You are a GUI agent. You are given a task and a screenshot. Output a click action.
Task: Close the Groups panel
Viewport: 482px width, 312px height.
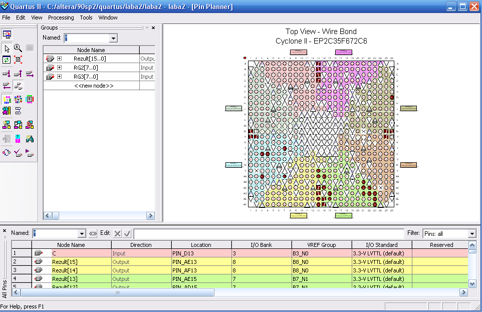click(153, 28)
